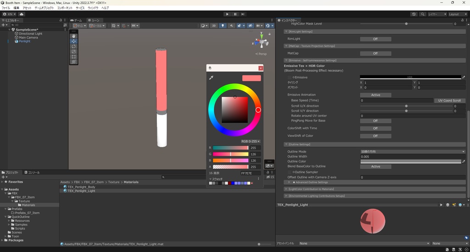The width and height of the screenshot is (470, 252).
Task: Toggle PingPong Move for Base button
Action: tap(375, 121)
